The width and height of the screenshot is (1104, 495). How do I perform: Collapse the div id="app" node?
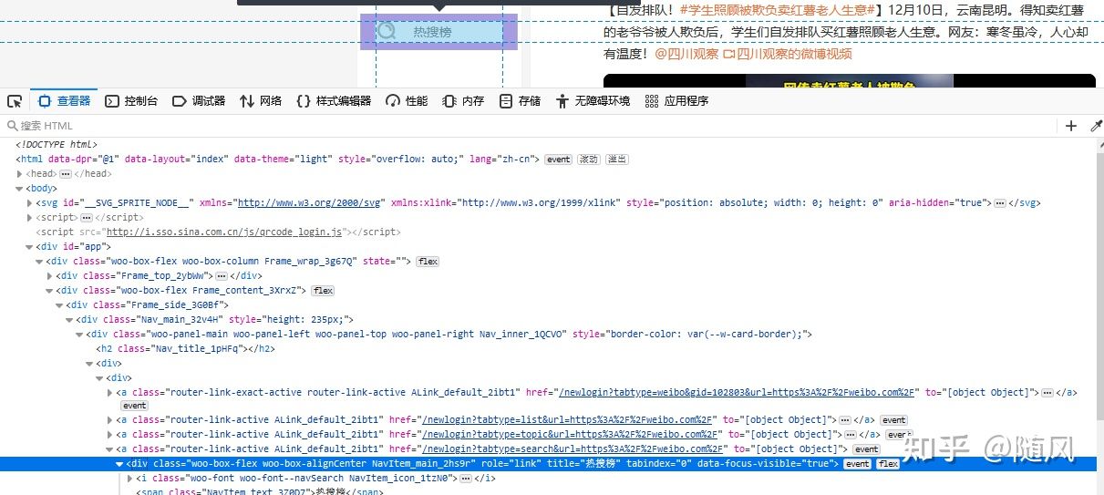(x=30, y=247)
